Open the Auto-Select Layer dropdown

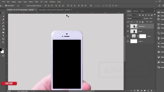click(19, 6)
